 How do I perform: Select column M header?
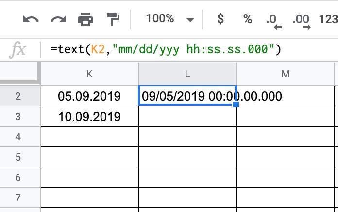click(x=286, y=74)
